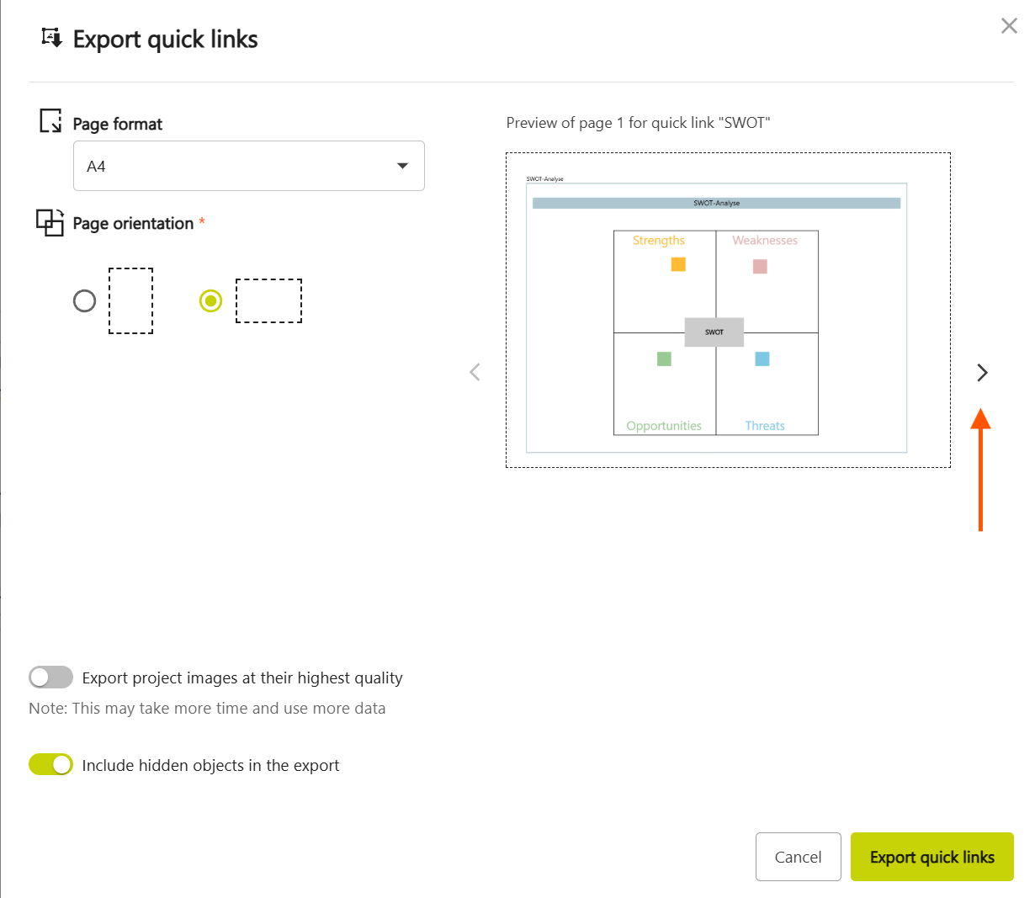1035x898 pixels.
Task: Click the green Opportunities square in the preview
Action: click(x=664, y=359)
